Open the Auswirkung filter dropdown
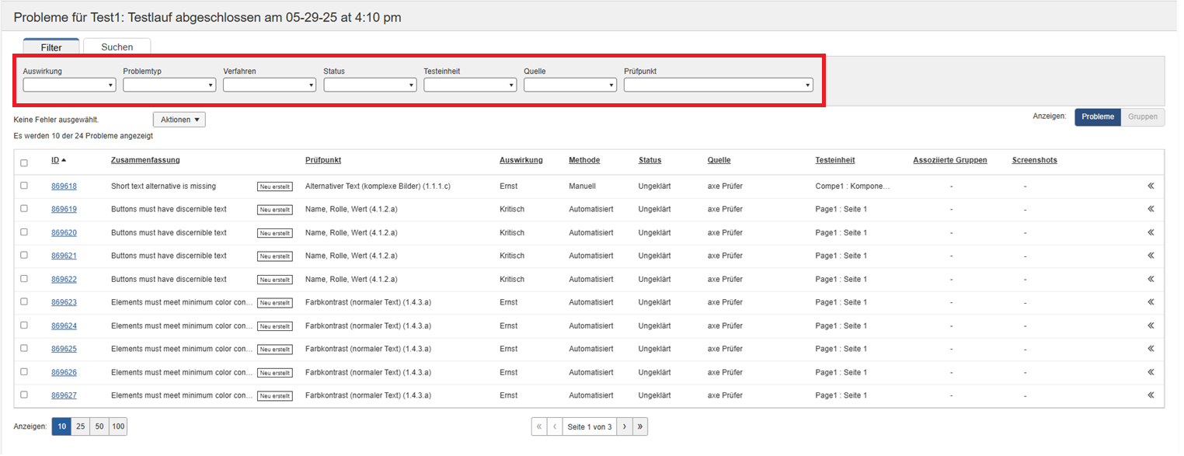The height and width of the screenshot is (456, 1184). point(69,85)
